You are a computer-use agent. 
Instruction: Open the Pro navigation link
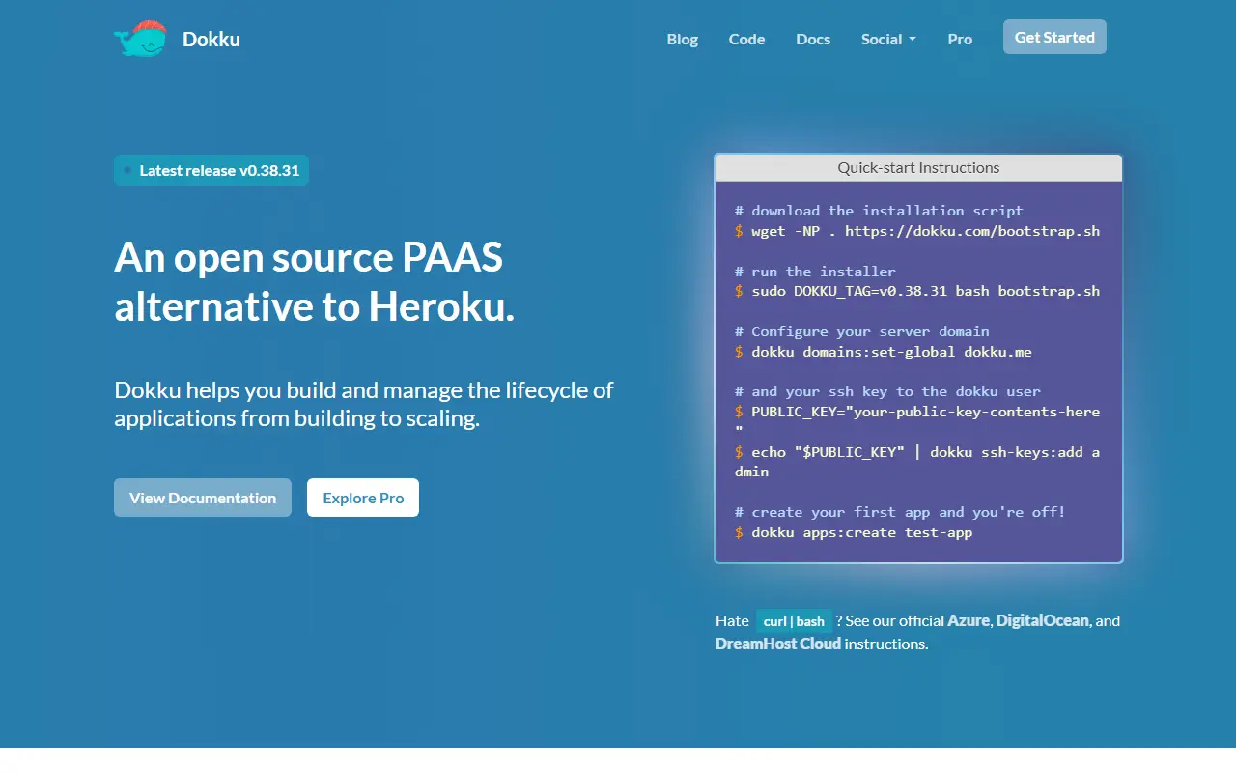click(960, 39)
